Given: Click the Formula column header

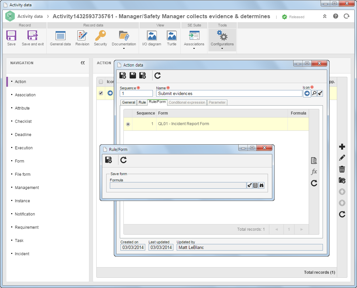Looking at the screenshot, I should pyautogui.click(x=298, y=113).
